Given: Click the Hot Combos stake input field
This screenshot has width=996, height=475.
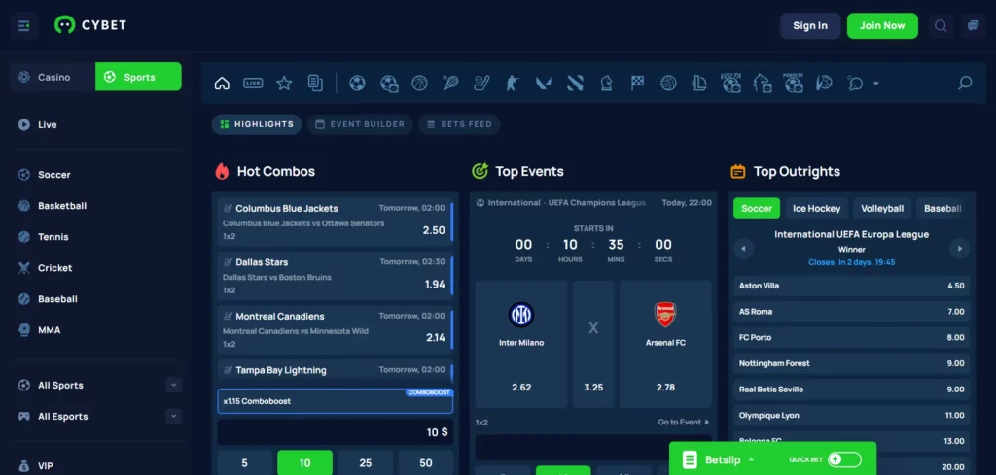Looking at the screenshot, I should click(x=336, y=432).
